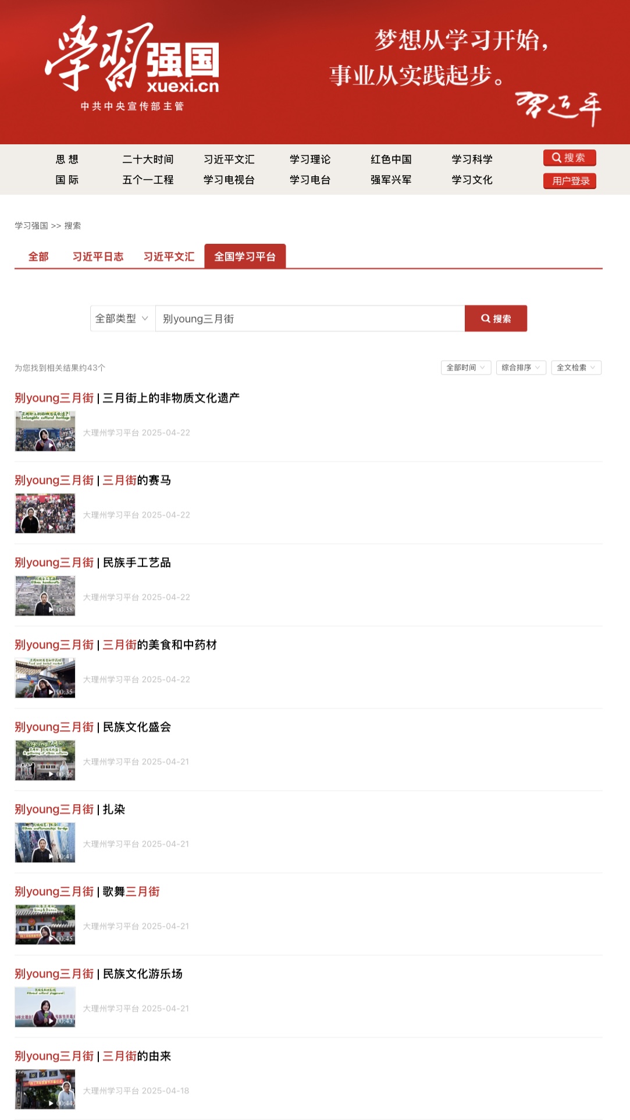Play video thumbnail for 民族手工艺品
Image resolution: width=630 pixels, height=1120 pixels.
(45, 596)
